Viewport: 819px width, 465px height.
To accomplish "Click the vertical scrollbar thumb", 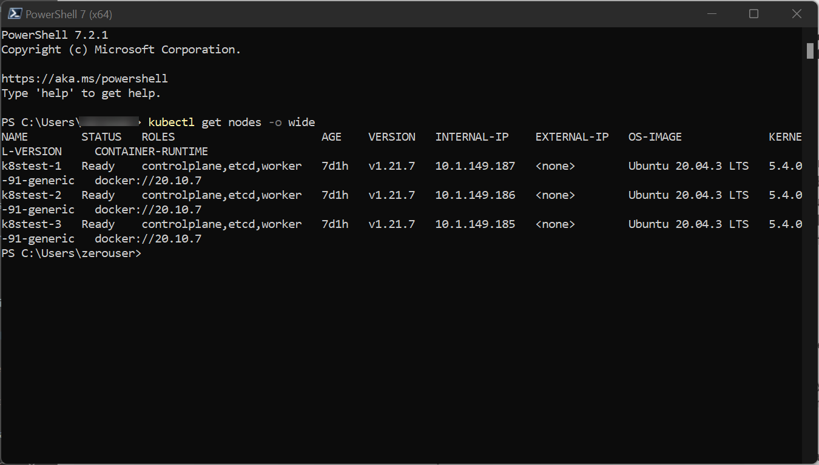I will pyautogui.click(x=810, y=51).
